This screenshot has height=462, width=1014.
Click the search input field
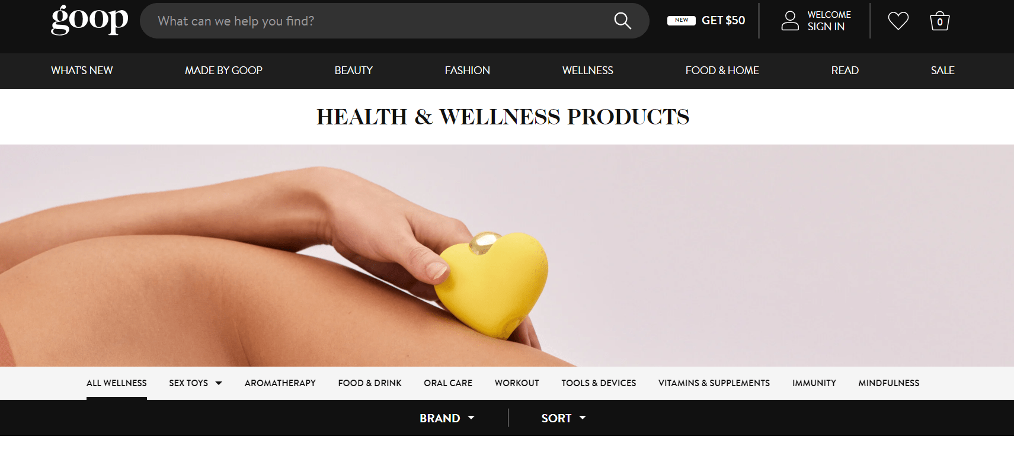(x=379, y=21)
